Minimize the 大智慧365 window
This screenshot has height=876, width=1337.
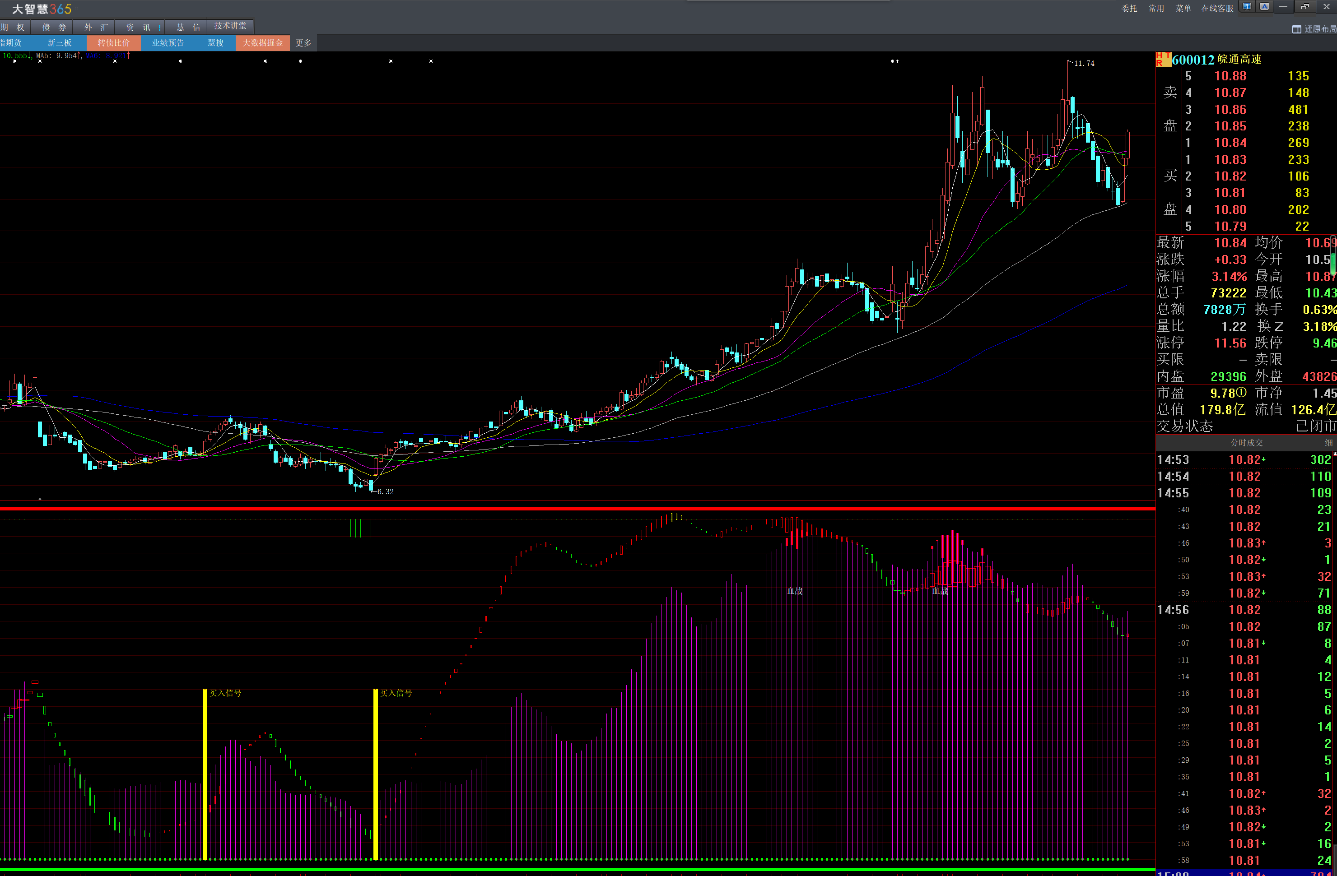1283,7
